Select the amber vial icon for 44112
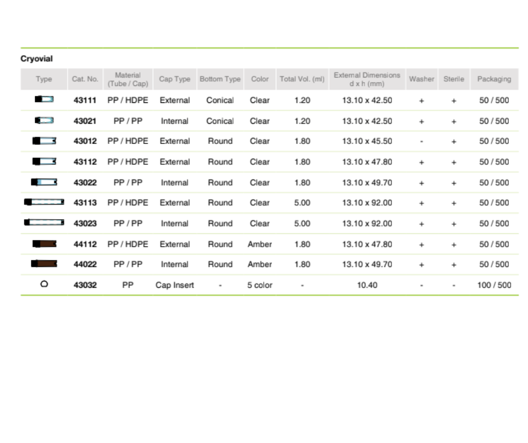 tap(44, 243)
